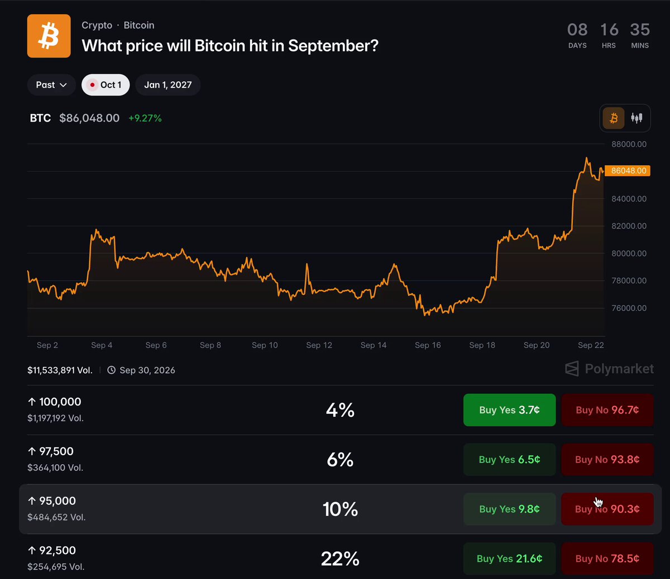
Task: Select the ↑ 92,500 outcome label
Action: [x=51, y=551]
